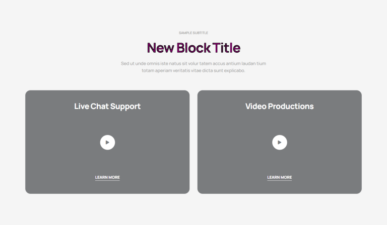Click the word "Video" in right card
Screen dimensions: 387x225
(255, 106)
